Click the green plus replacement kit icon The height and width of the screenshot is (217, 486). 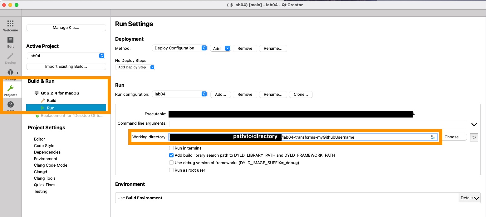(x=37, y=116)
